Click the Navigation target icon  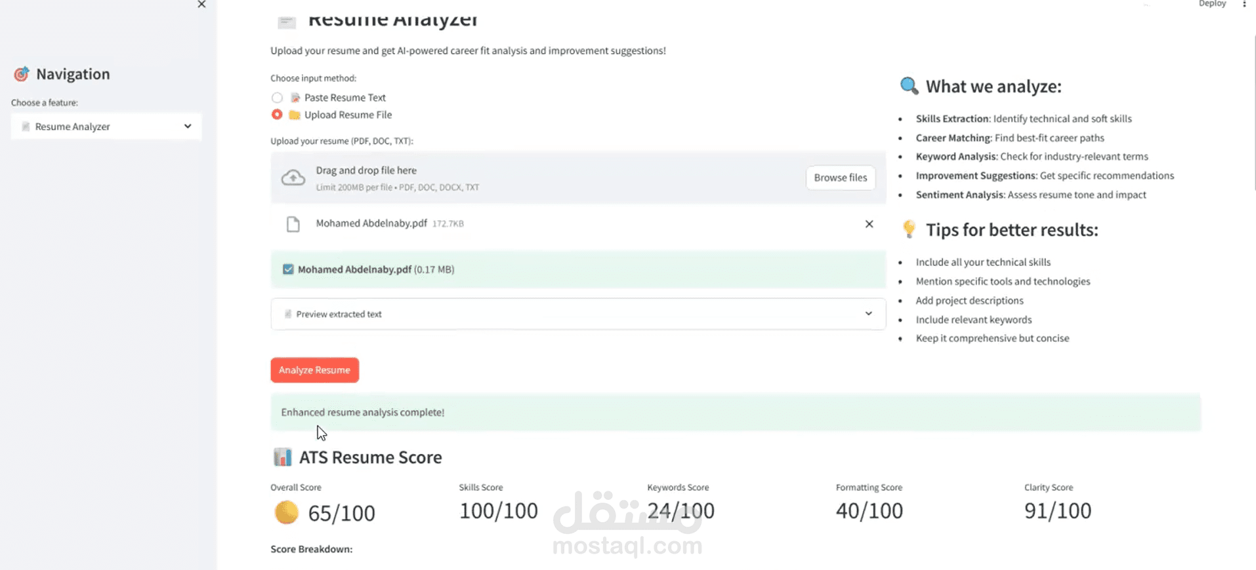tap(22, 74)
